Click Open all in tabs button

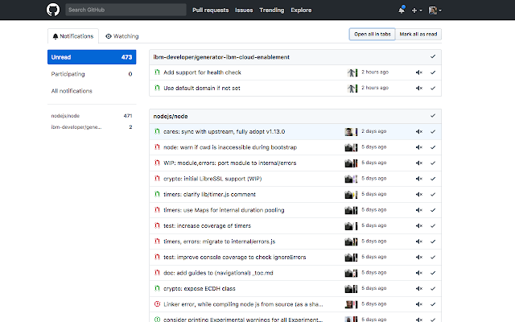point(372,34)
